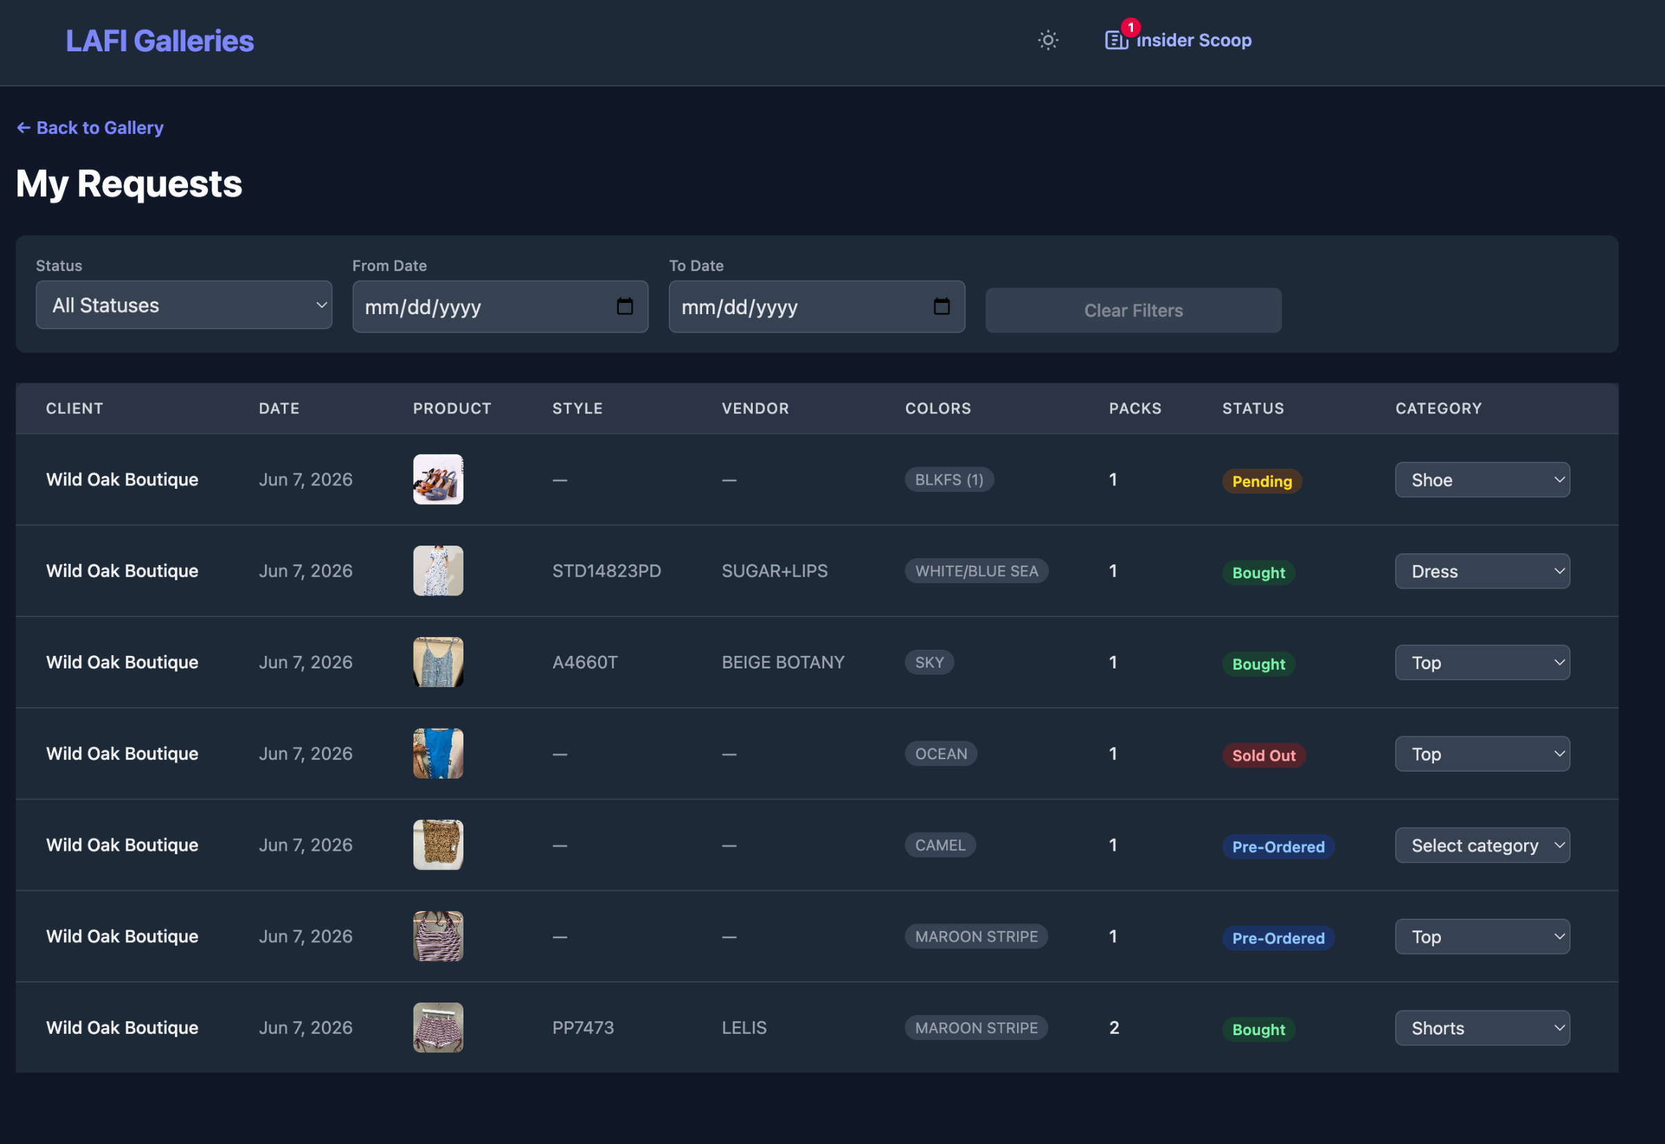Click the To Date input field
The height and width of the screenshot is (1144, 1665).
click(x=817, y=306)
